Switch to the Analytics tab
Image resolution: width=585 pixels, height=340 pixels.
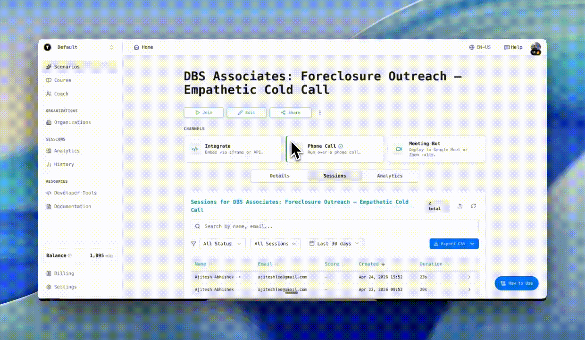390,176
